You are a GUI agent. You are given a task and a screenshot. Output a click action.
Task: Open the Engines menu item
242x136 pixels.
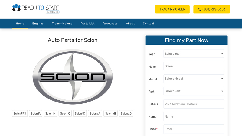38,24
